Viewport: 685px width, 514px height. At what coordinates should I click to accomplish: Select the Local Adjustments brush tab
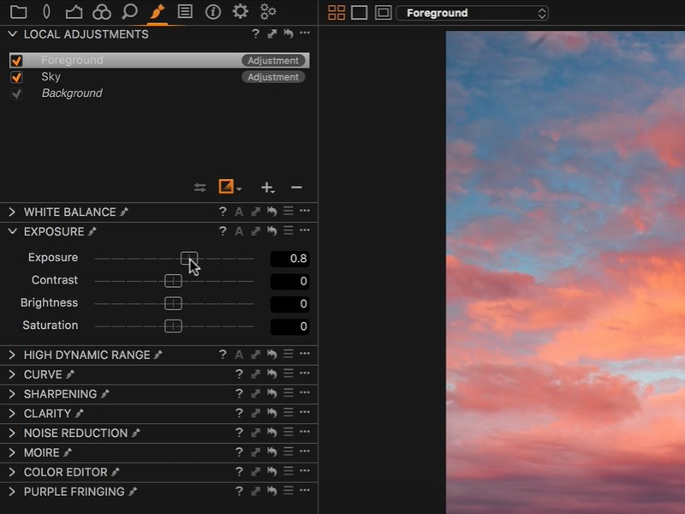pos(158,12)
